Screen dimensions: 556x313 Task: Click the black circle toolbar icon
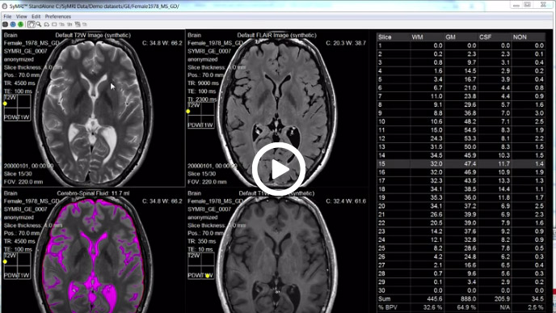(x=5, y=24)
